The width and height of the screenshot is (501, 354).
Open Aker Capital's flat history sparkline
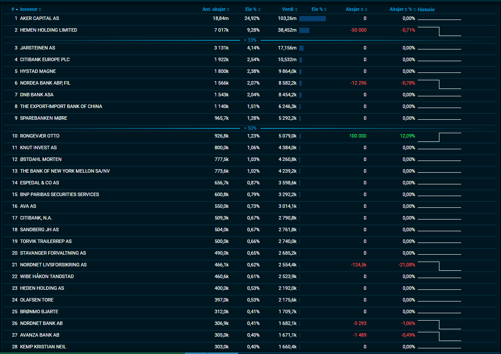pos(439,20)
